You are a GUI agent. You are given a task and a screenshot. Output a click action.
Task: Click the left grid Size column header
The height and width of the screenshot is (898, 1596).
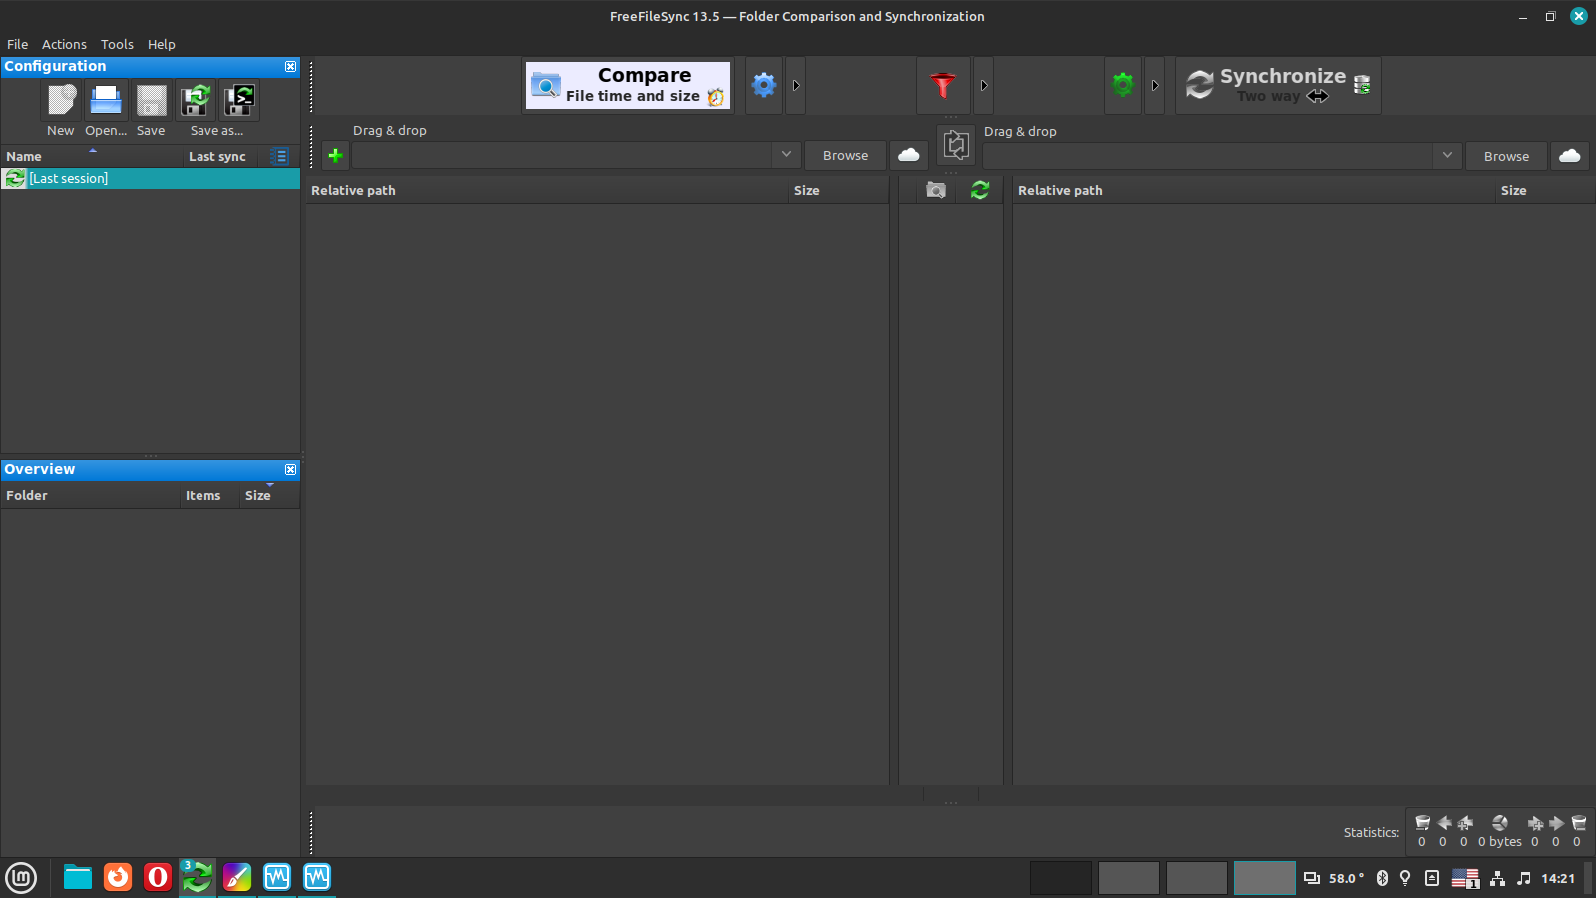click(838, 190)
